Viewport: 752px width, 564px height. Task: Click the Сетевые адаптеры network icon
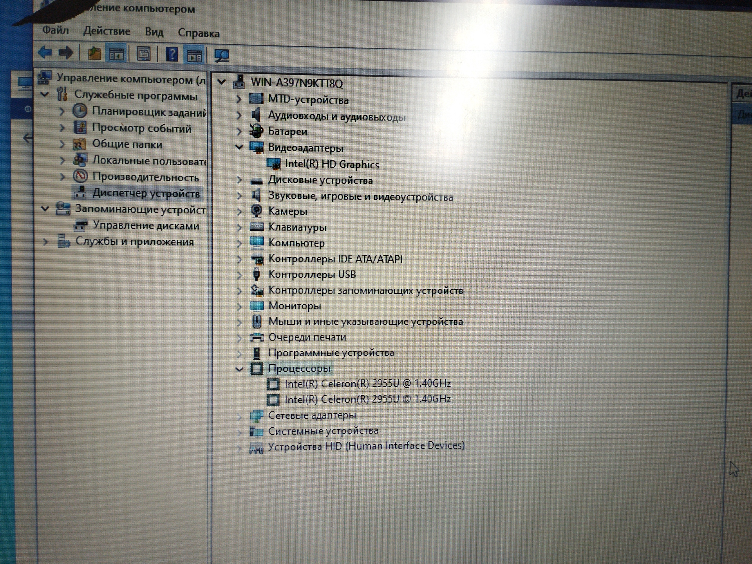[257, 415]
